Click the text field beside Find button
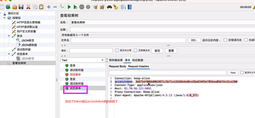Screen dimensions: 255x118 168,73
